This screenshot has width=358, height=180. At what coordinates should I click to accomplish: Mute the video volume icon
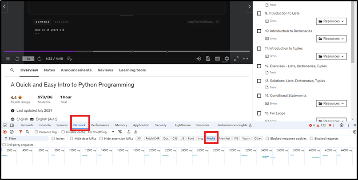[199, 59]
